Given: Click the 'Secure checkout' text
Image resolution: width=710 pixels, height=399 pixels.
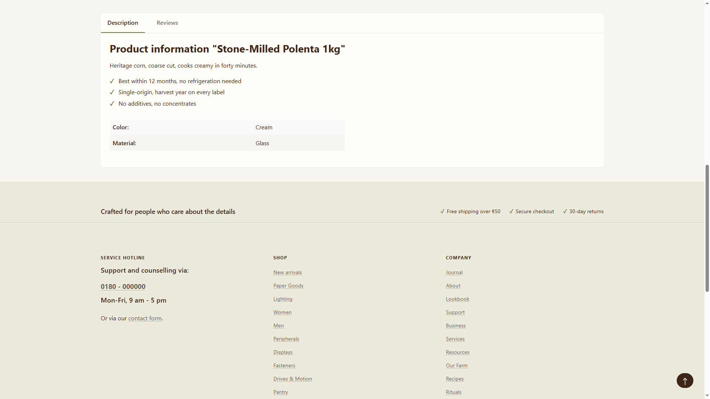Looking at the screenshot, I should click(x=535, y=212).
